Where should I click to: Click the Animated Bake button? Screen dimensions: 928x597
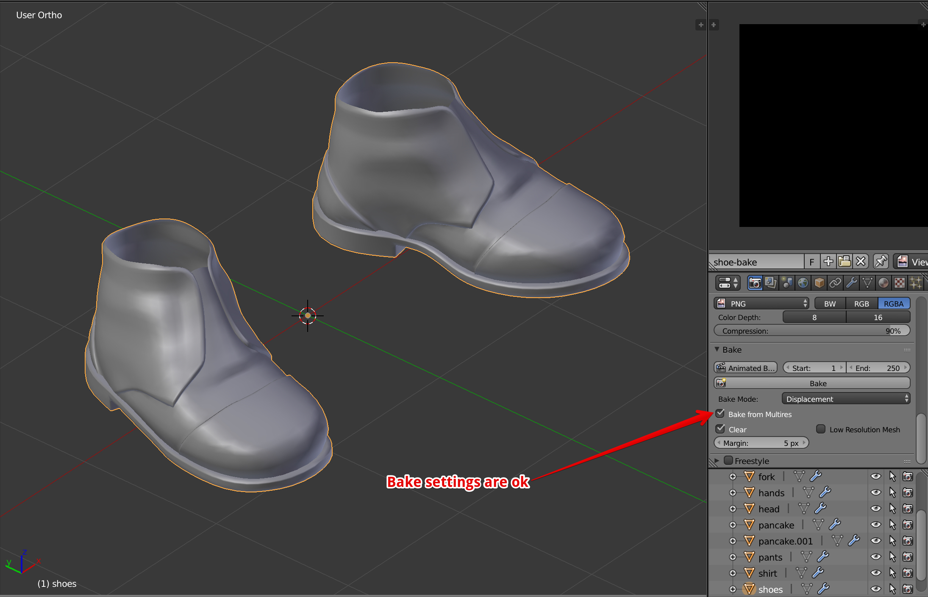[745, 368]
